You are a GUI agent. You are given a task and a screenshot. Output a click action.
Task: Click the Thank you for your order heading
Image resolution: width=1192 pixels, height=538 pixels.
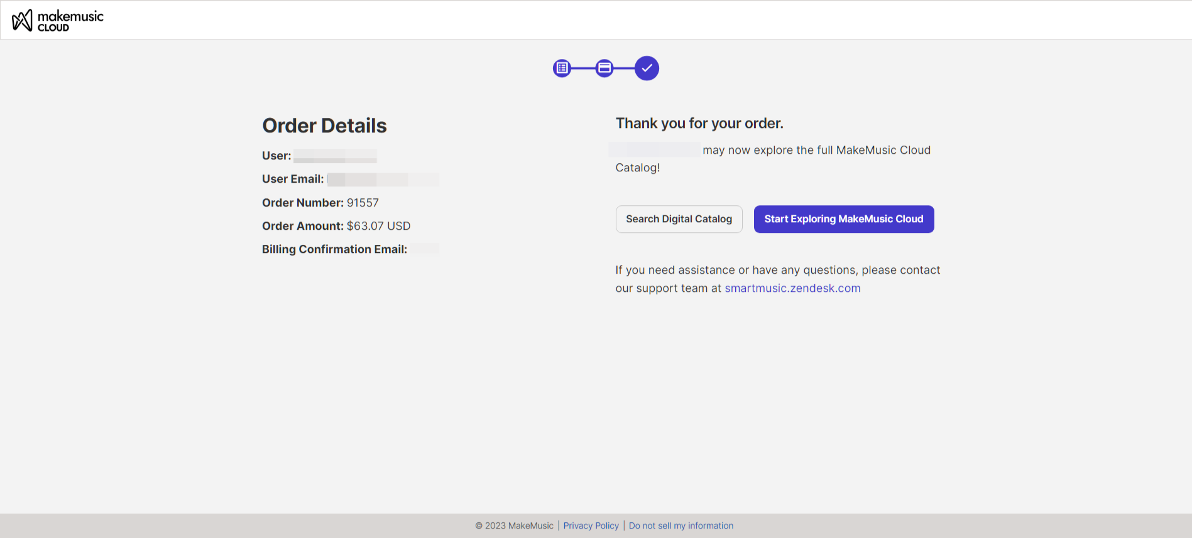click(x=699, y=123)
